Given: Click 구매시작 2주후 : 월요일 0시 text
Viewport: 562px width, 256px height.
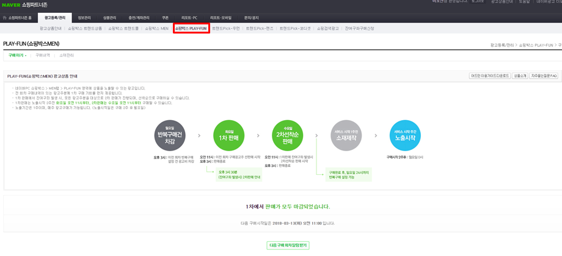Looking at the screenshot, I should pyautogui.click(x=405, y=157).
